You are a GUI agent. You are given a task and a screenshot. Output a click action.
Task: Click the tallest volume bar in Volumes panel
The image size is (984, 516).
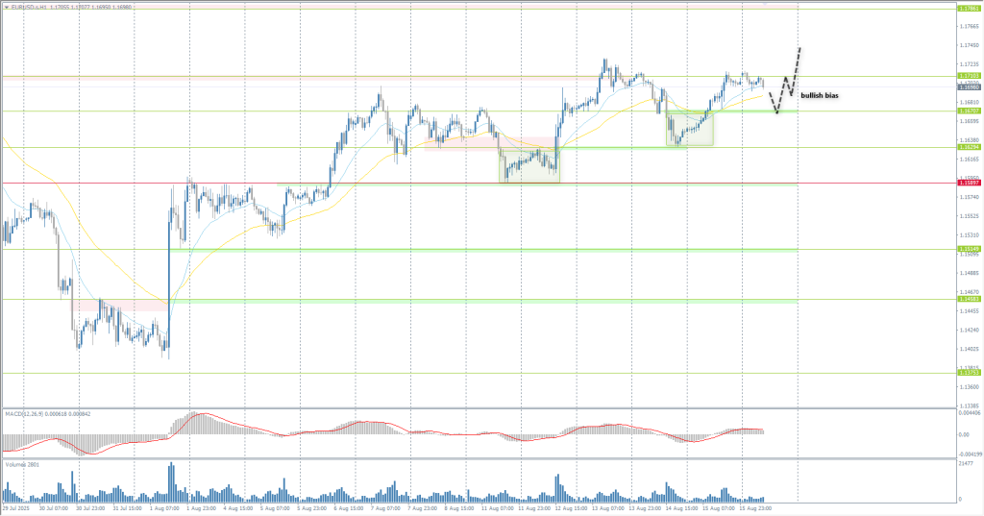[x=170, y=480]
